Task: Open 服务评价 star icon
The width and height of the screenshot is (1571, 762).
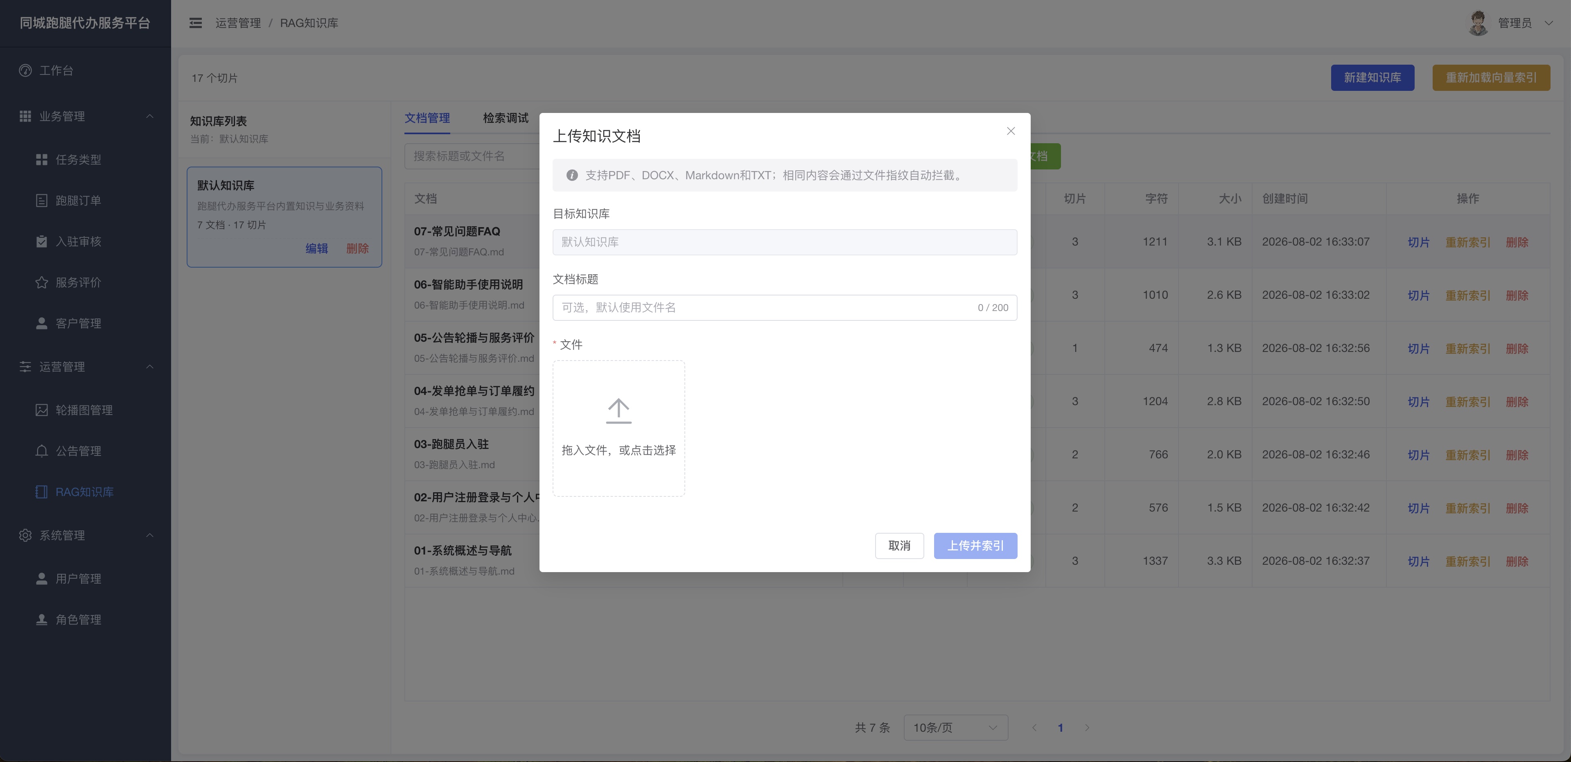Action: coord(41,282)
